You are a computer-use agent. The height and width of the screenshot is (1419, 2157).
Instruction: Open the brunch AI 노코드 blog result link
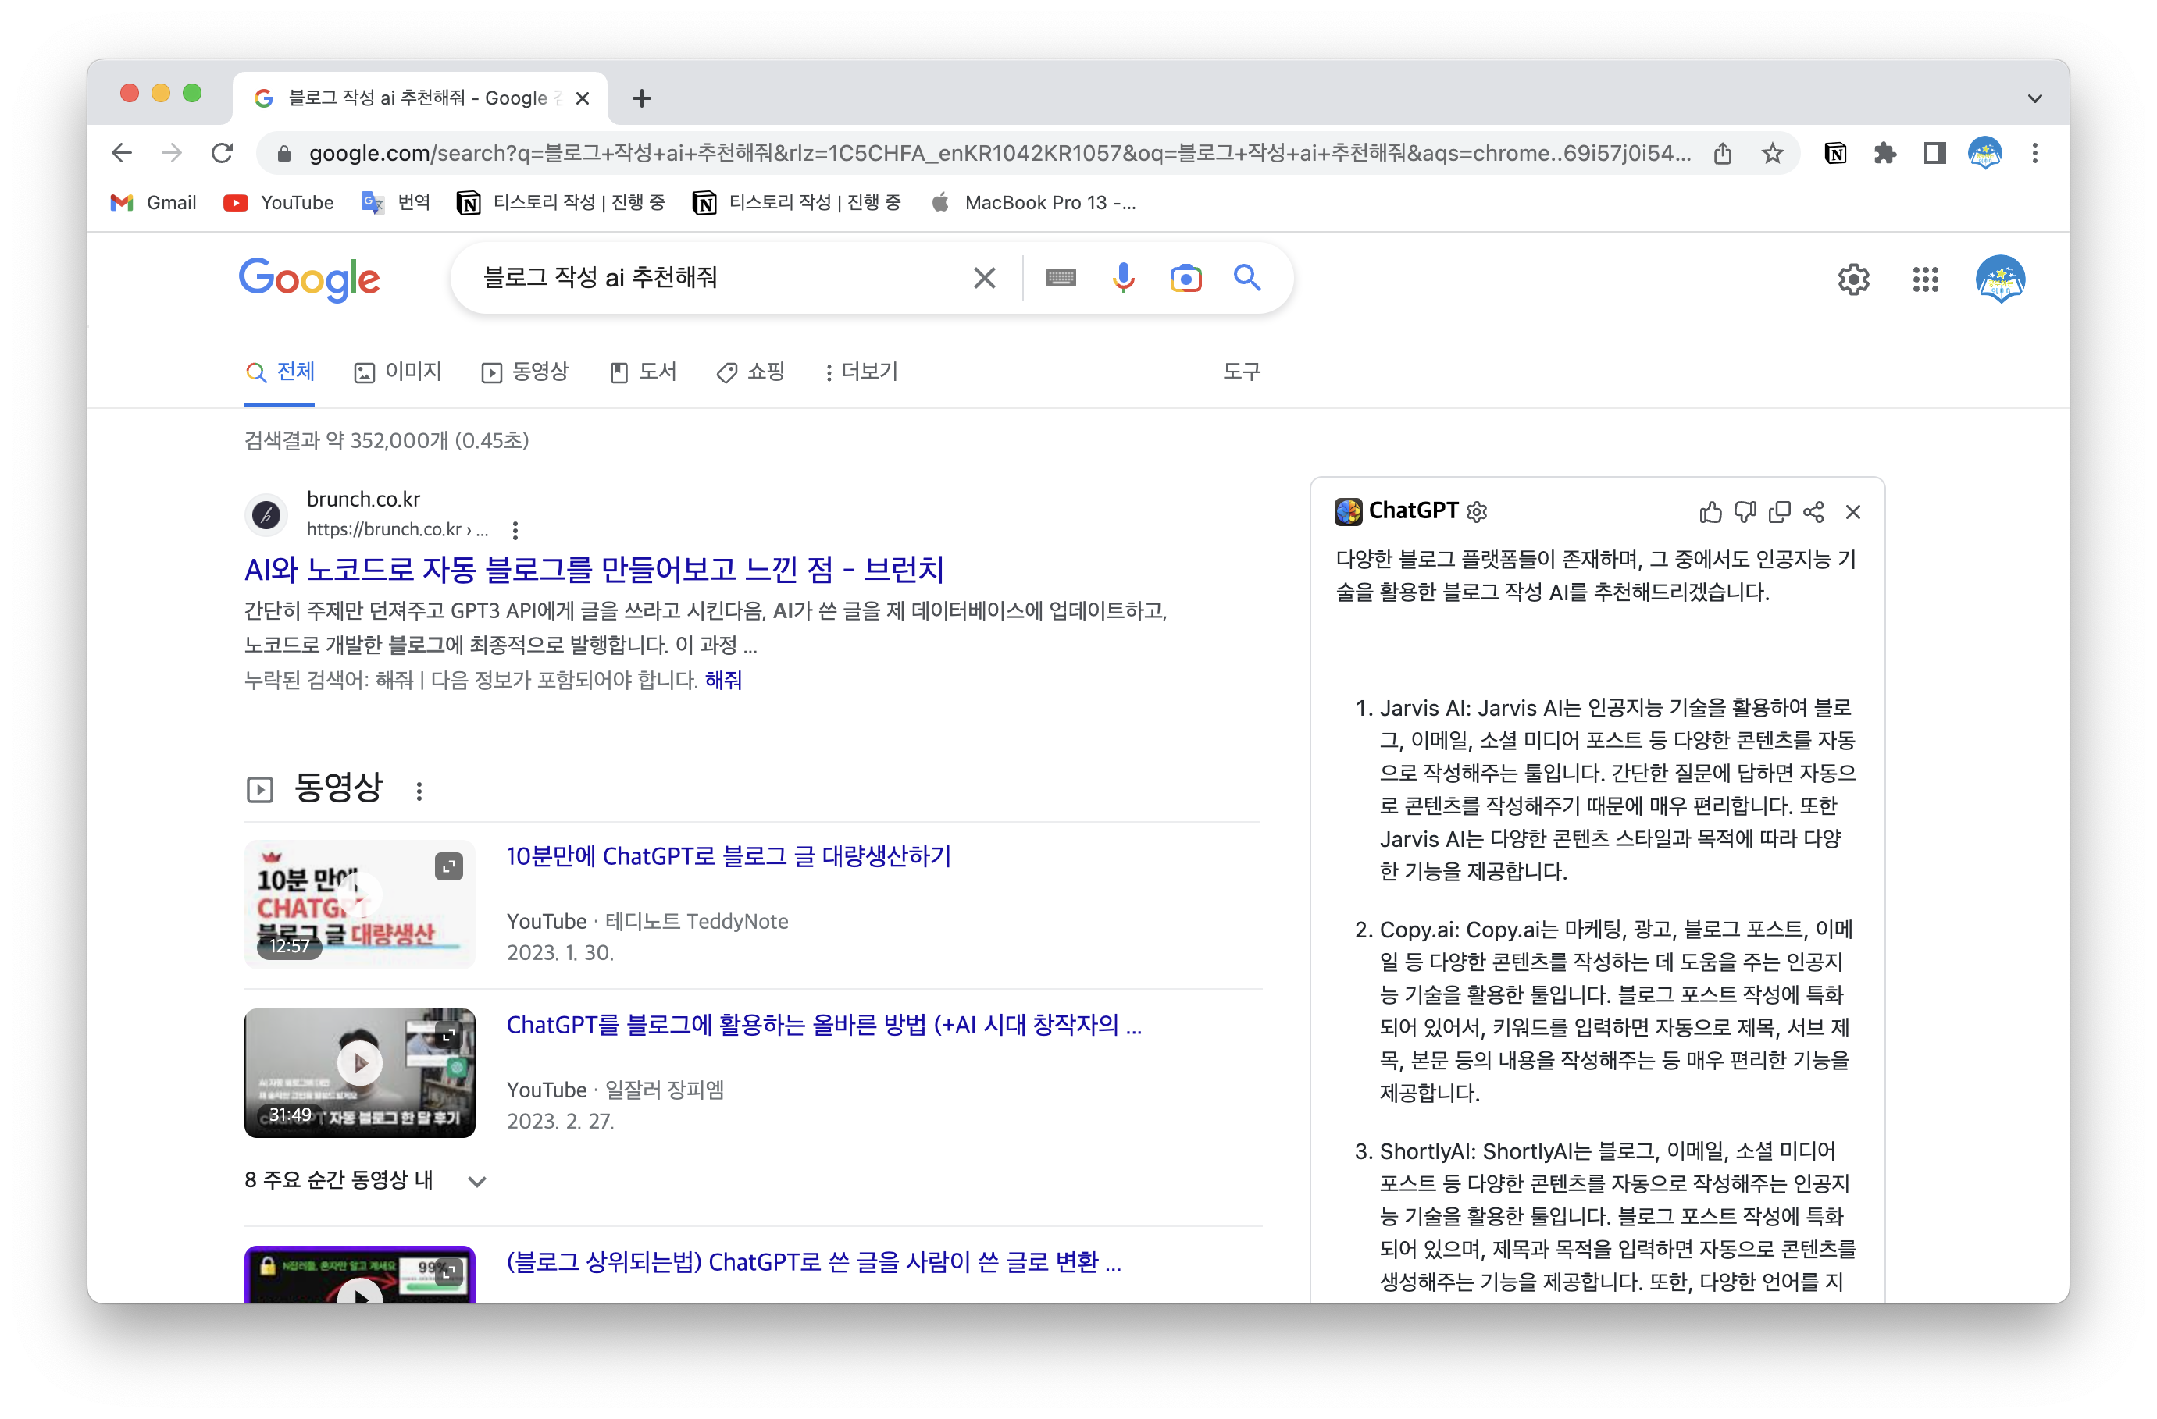tap(594, 569)
